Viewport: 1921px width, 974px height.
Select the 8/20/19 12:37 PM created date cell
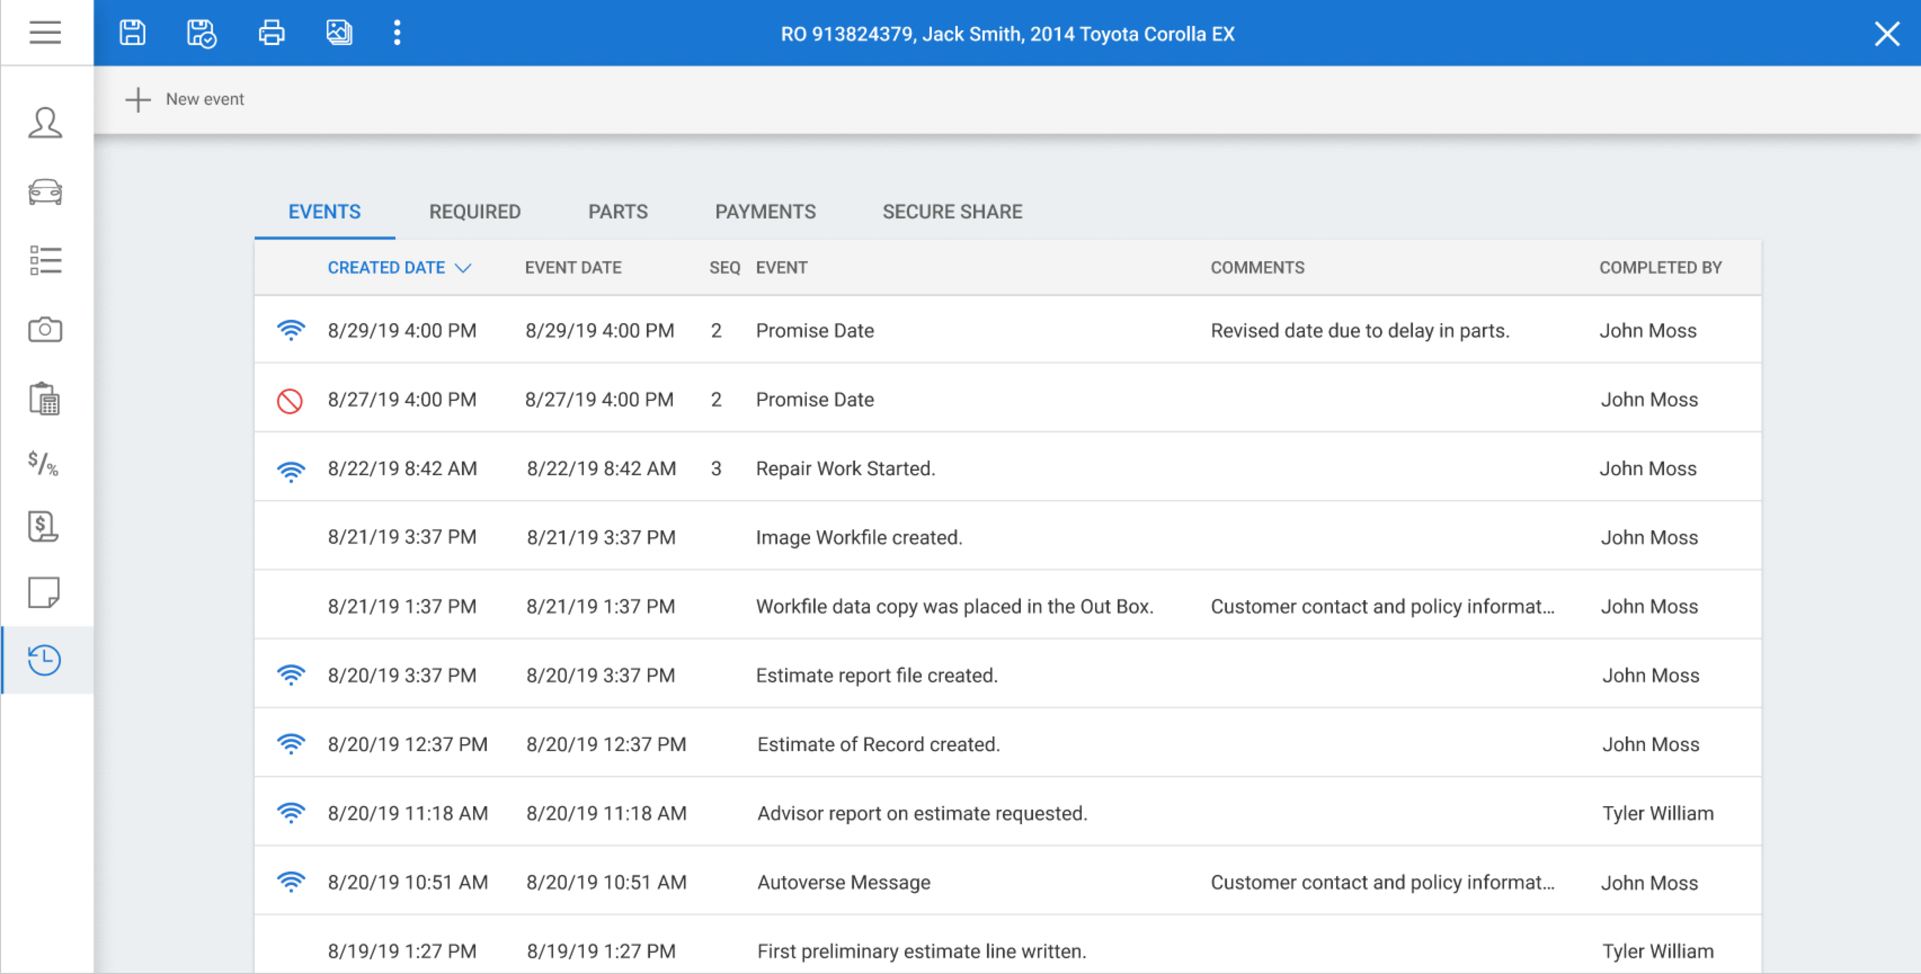(x=407, y=744)
